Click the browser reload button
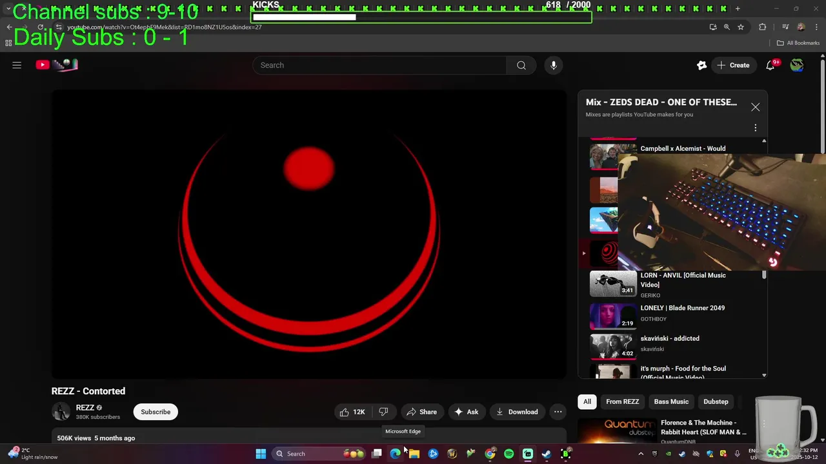The height and width of the screenshot is (464, 826). pyautogui.click(x=41, y=27)
